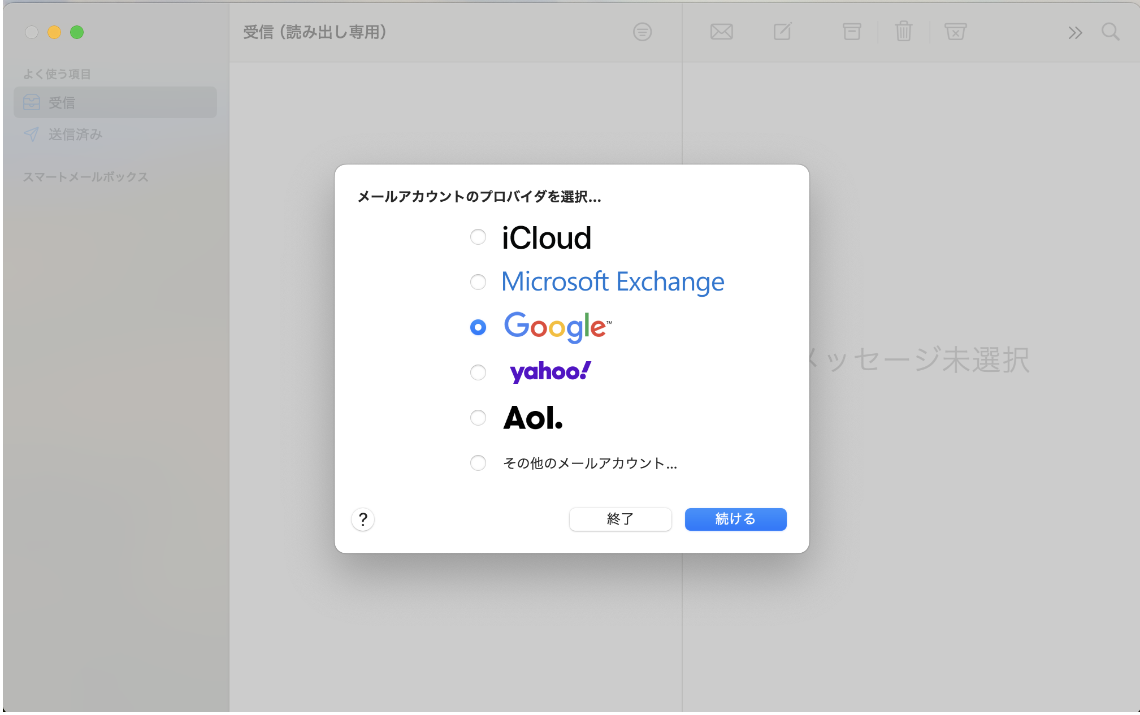Click the search magnifier icon
Viewport: 1140px width, 715px height.
coord(1111,32)
